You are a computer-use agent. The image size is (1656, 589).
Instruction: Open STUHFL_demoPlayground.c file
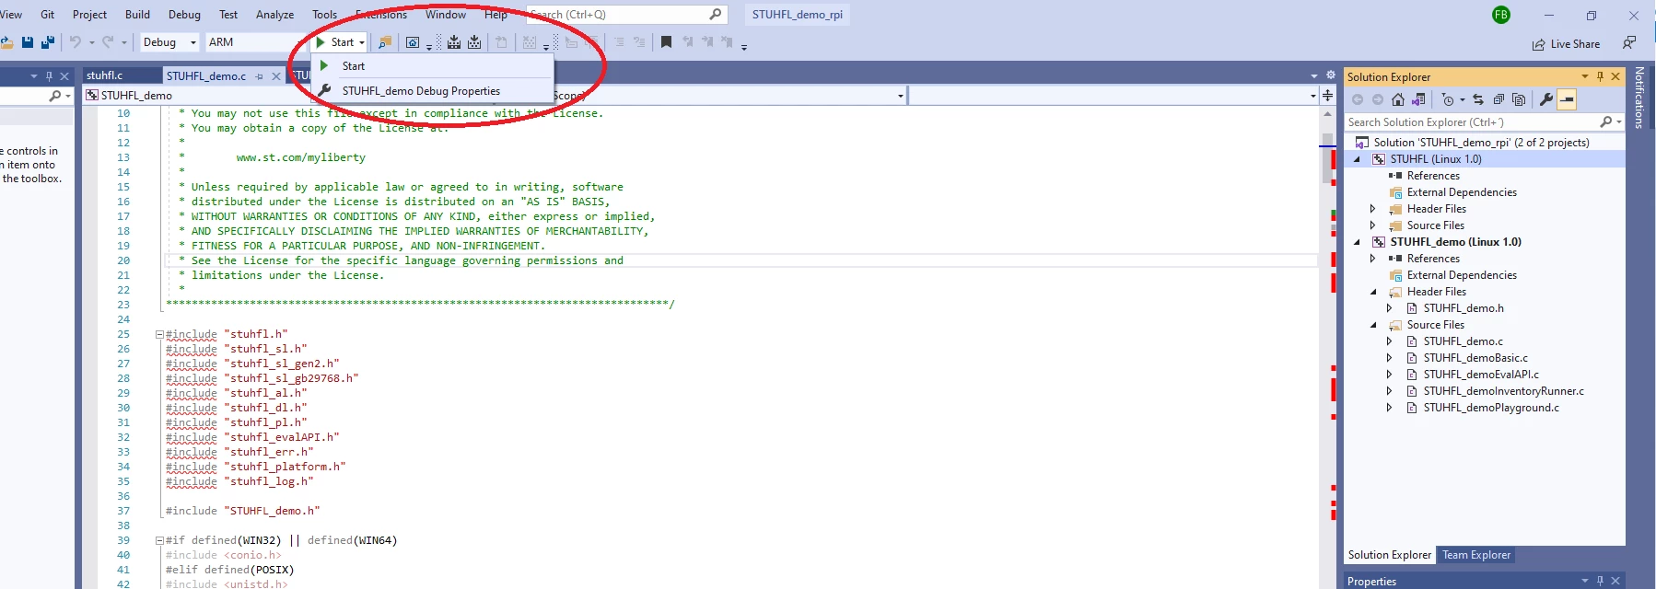click(1491, 408)
